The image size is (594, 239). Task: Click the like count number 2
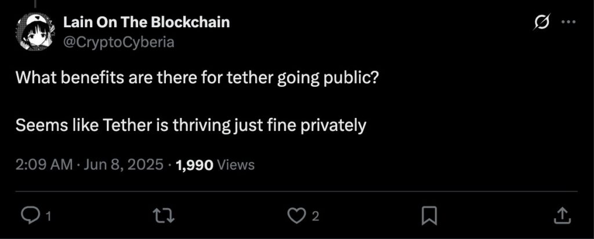315,216
